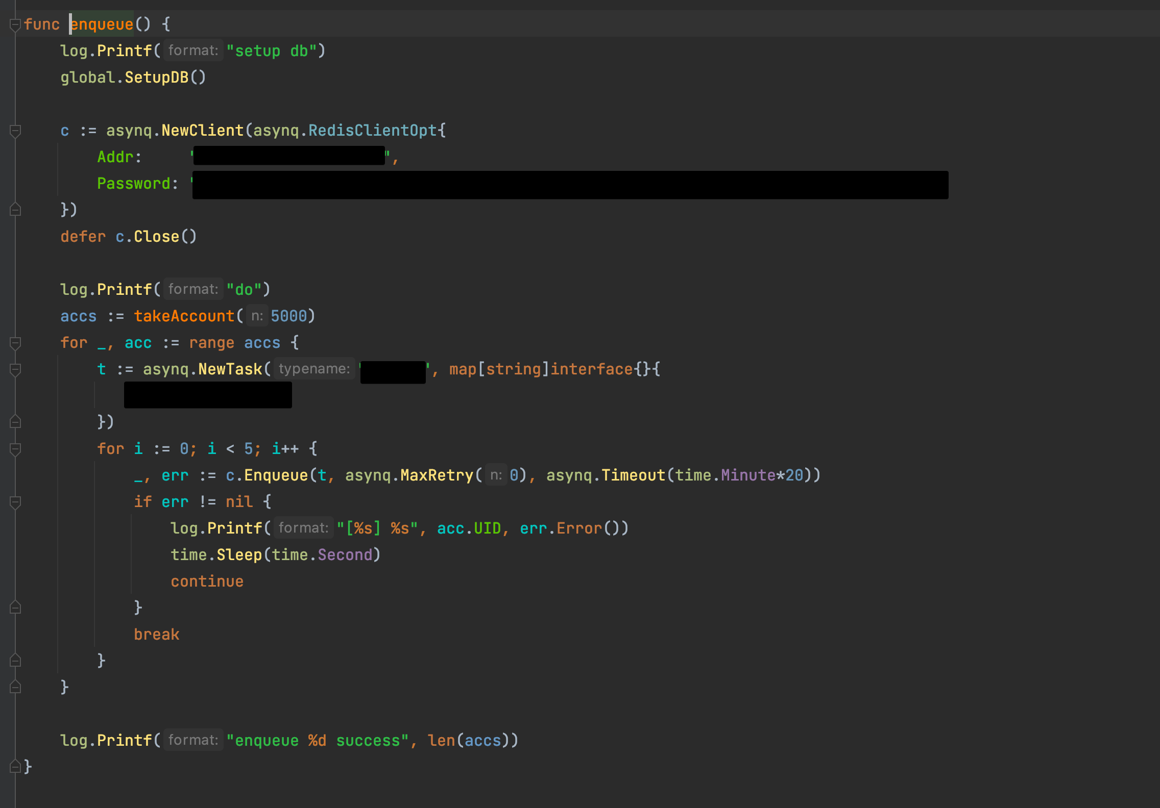Click the 'break' keyword
Viewport: 1160px width, 808px height.
tap(157, 635)
